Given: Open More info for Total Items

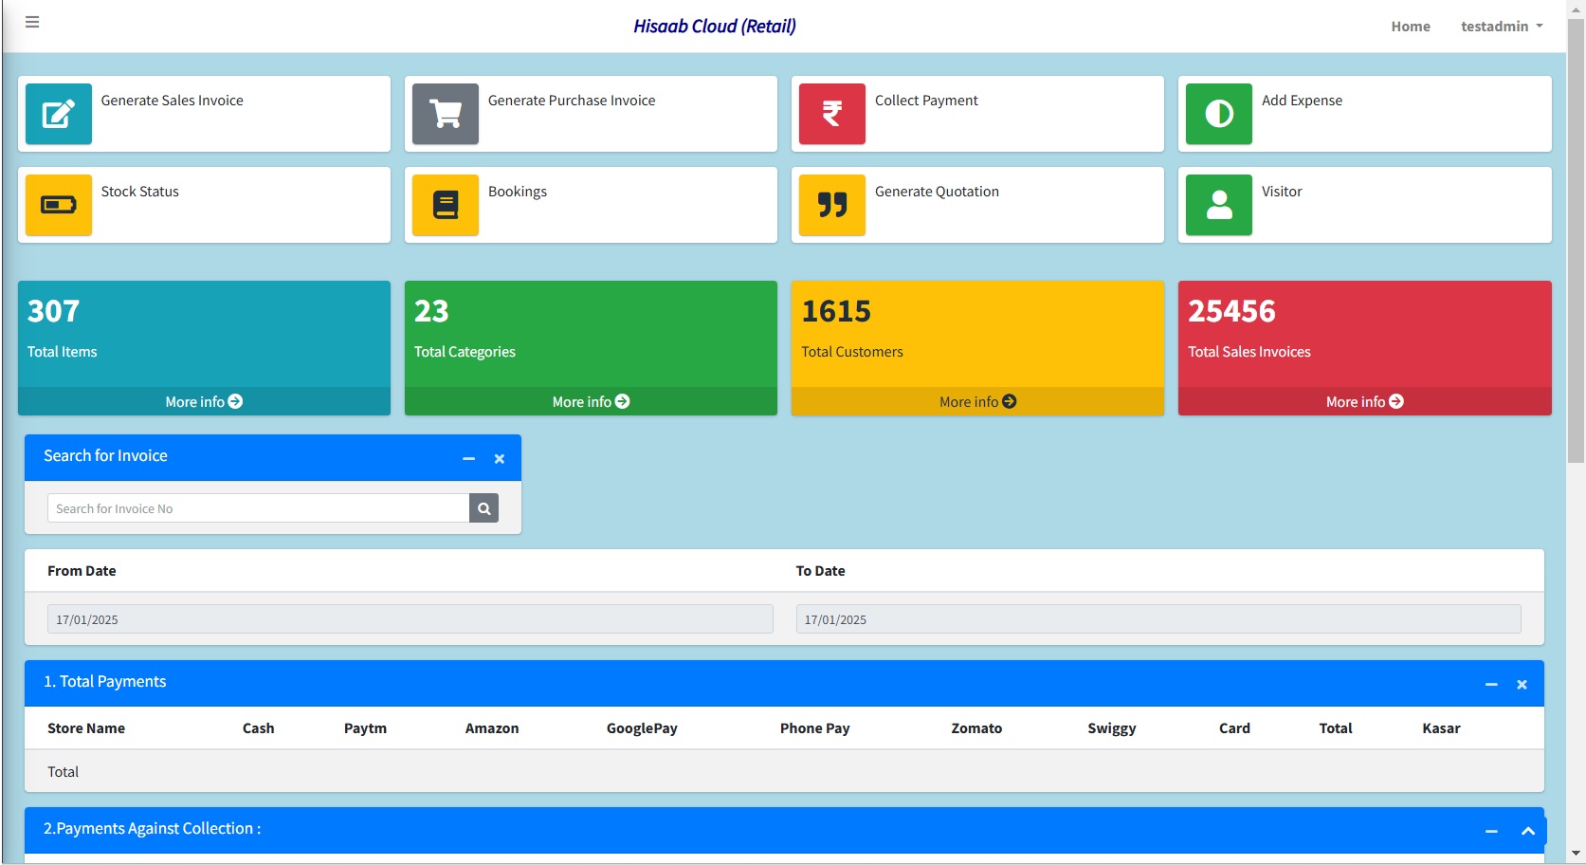Looking at the screenshot, I should pos(204,402).
